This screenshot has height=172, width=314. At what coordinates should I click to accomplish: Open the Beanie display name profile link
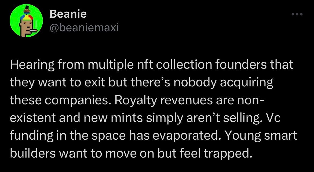point(68,14)
